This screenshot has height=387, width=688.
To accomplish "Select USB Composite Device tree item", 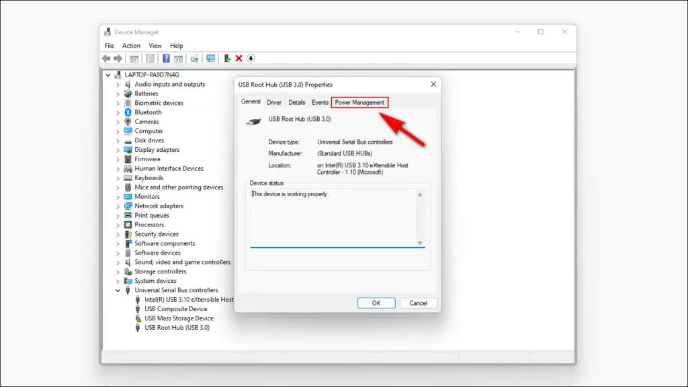I will (x=175, y=309).
